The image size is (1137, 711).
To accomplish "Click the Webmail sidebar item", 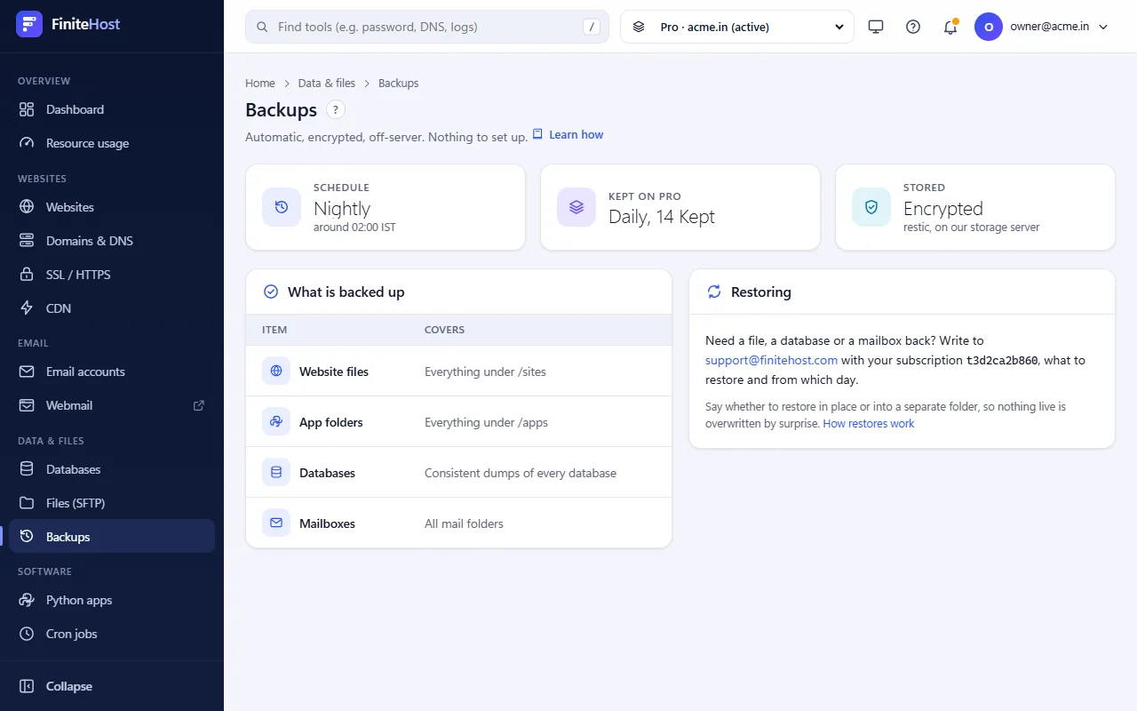I will point(112,405).
